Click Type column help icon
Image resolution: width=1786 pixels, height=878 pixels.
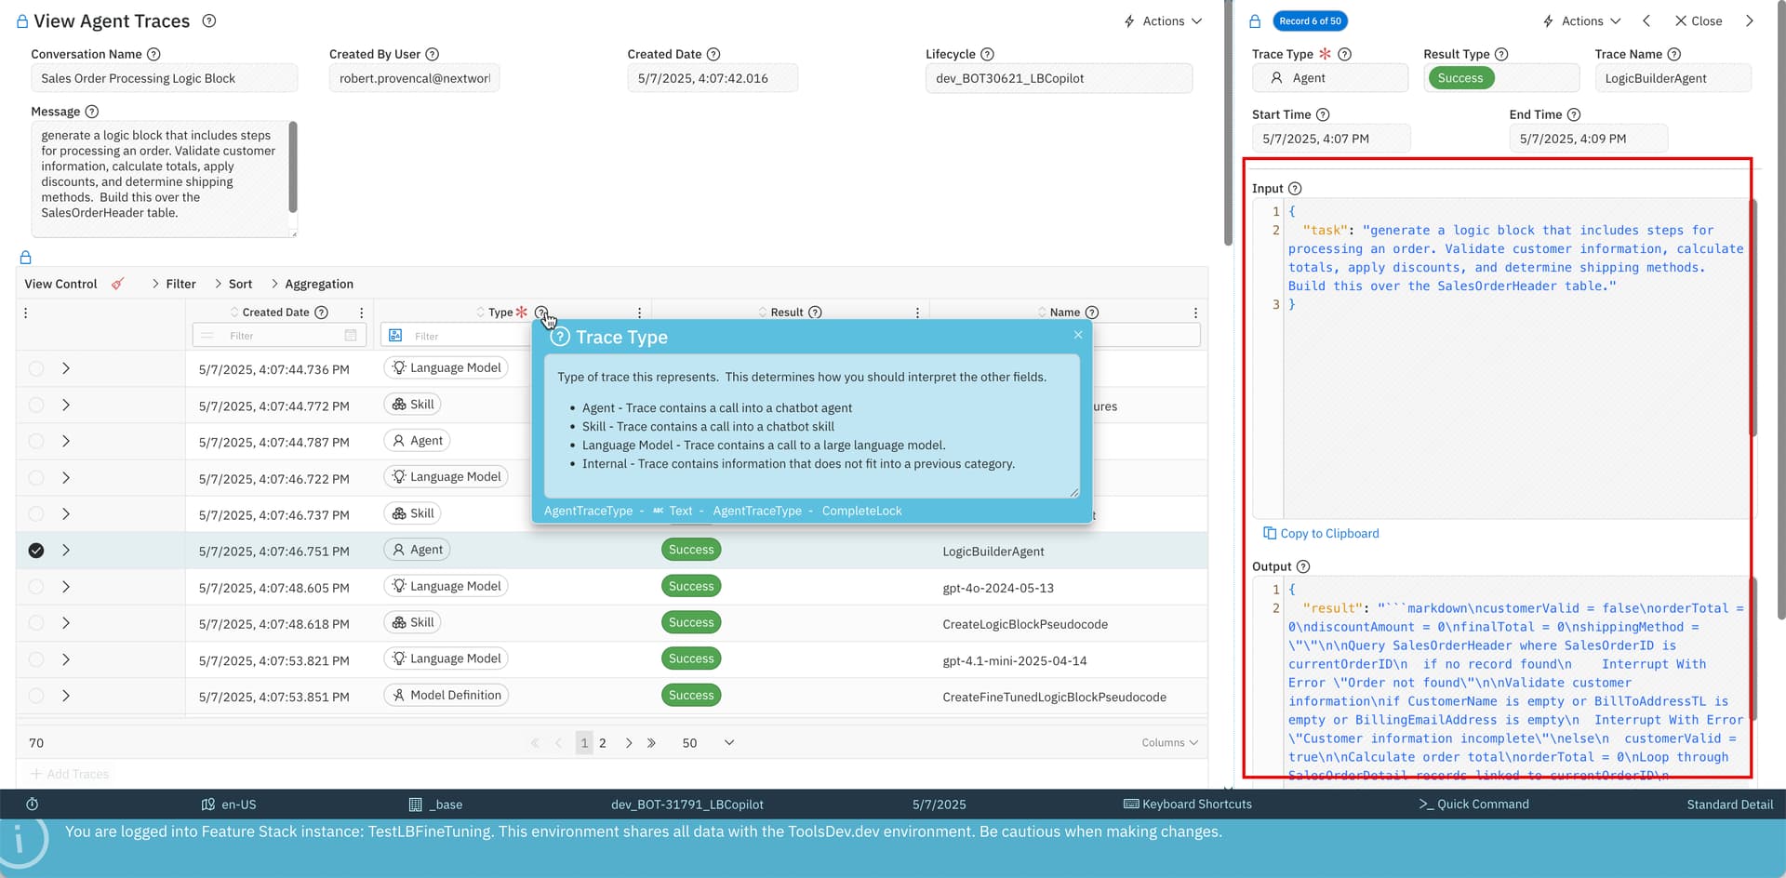[541, 313]
